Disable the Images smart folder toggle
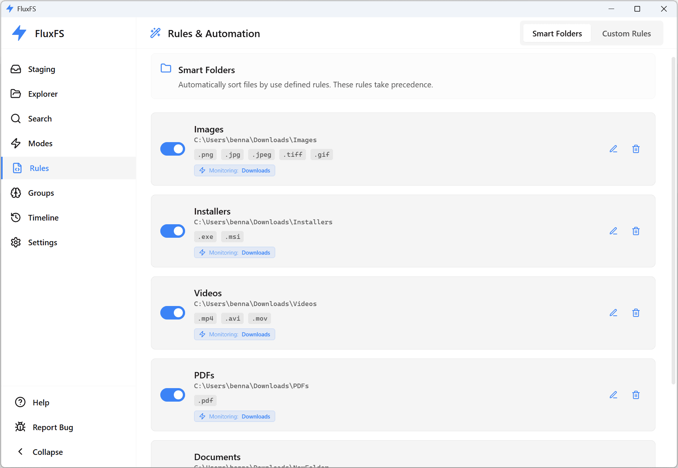 pyautogui.click(x=172, y=149)
